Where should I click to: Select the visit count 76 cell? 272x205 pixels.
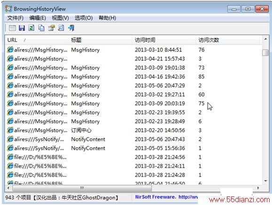[x=202, y=50]
